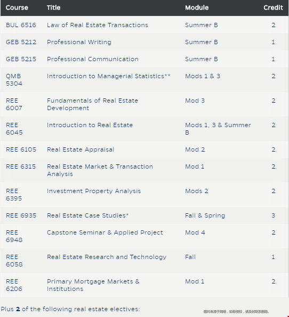Screen dimensions: 289x317
Task: Click Investment Property Analysis title
Action: [94, 191]
